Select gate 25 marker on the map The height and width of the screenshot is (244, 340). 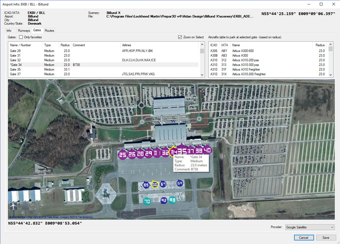point(123,155)
